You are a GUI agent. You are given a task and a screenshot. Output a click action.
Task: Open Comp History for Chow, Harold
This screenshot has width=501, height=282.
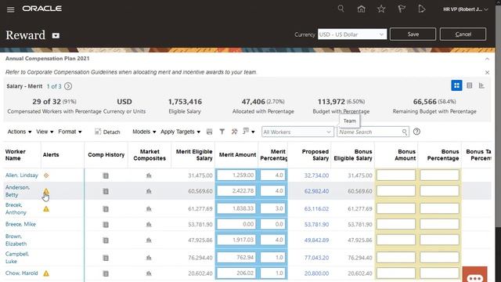coord(106,273)
